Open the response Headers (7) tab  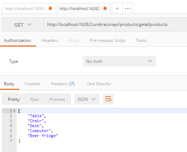(63, 84)
